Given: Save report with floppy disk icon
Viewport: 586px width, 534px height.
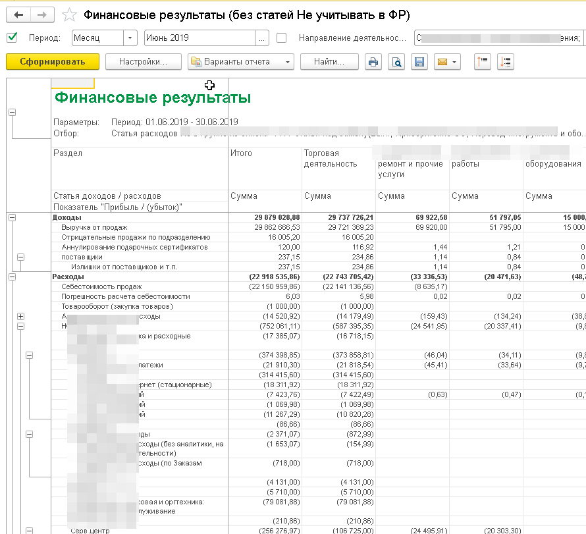Looking at the screenshot, I should tap(419, 62).
